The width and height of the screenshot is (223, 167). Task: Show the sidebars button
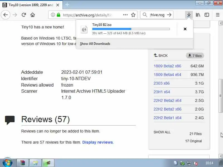click(207, 15)
